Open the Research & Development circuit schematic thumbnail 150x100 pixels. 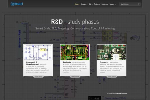tap(38, 52)
